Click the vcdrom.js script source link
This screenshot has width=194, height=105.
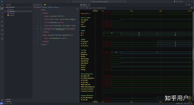(x=60, y=29)
